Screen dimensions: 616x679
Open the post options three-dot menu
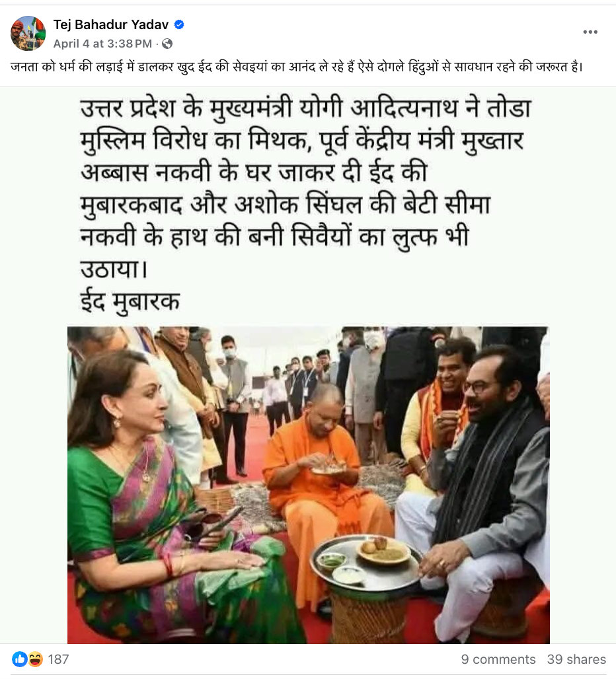tap(590, 32)
